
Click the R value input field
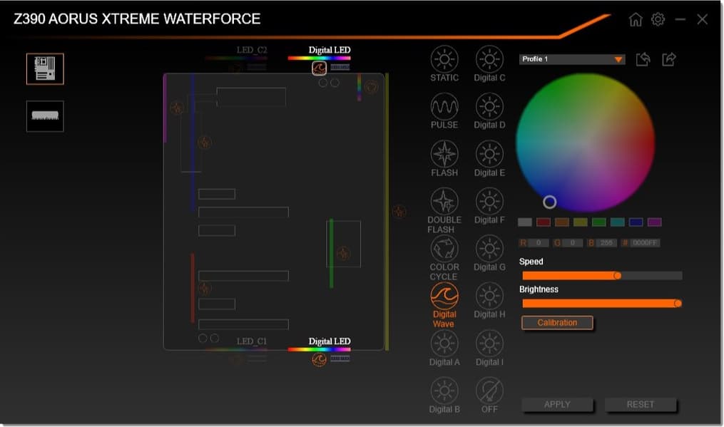tap(539, 243)
